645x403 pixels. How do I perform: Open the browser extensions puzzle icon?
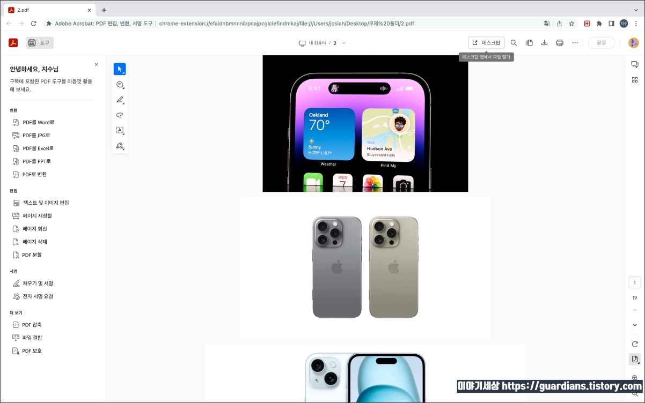599,24
